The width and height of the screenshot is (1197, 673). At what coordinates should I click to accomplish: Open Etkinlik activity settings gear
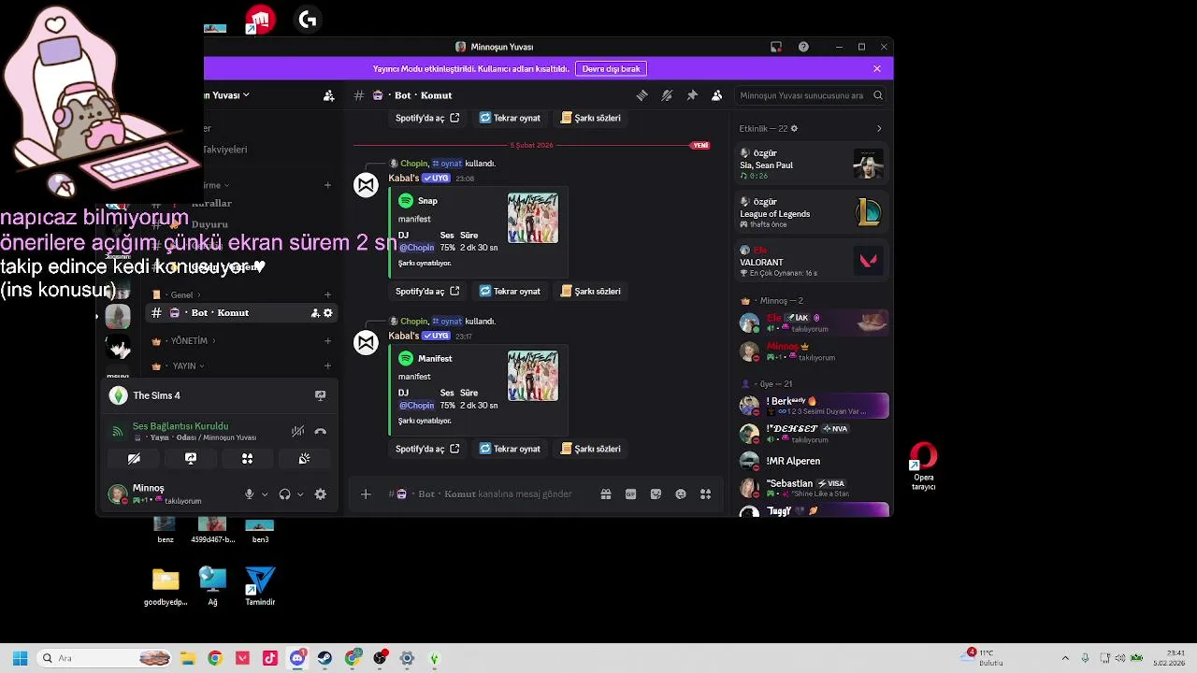tap(795, 129)
